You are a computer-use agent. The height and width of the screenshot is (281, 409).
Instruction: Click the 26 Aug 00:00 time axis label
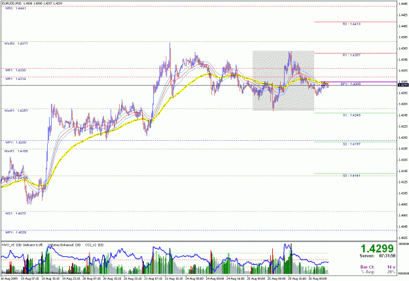[x=318, y=278]
